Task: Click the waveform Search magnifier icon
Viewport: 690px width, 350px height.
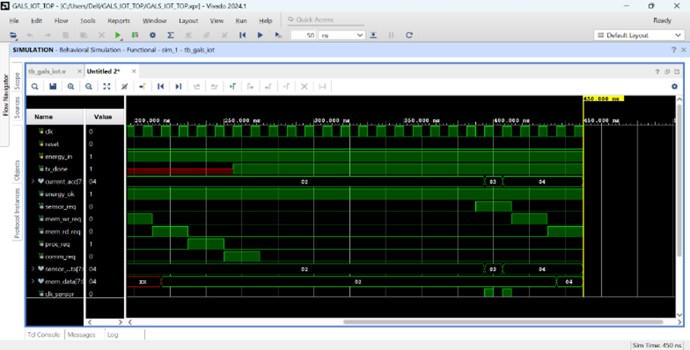Action: click(35, 87)
